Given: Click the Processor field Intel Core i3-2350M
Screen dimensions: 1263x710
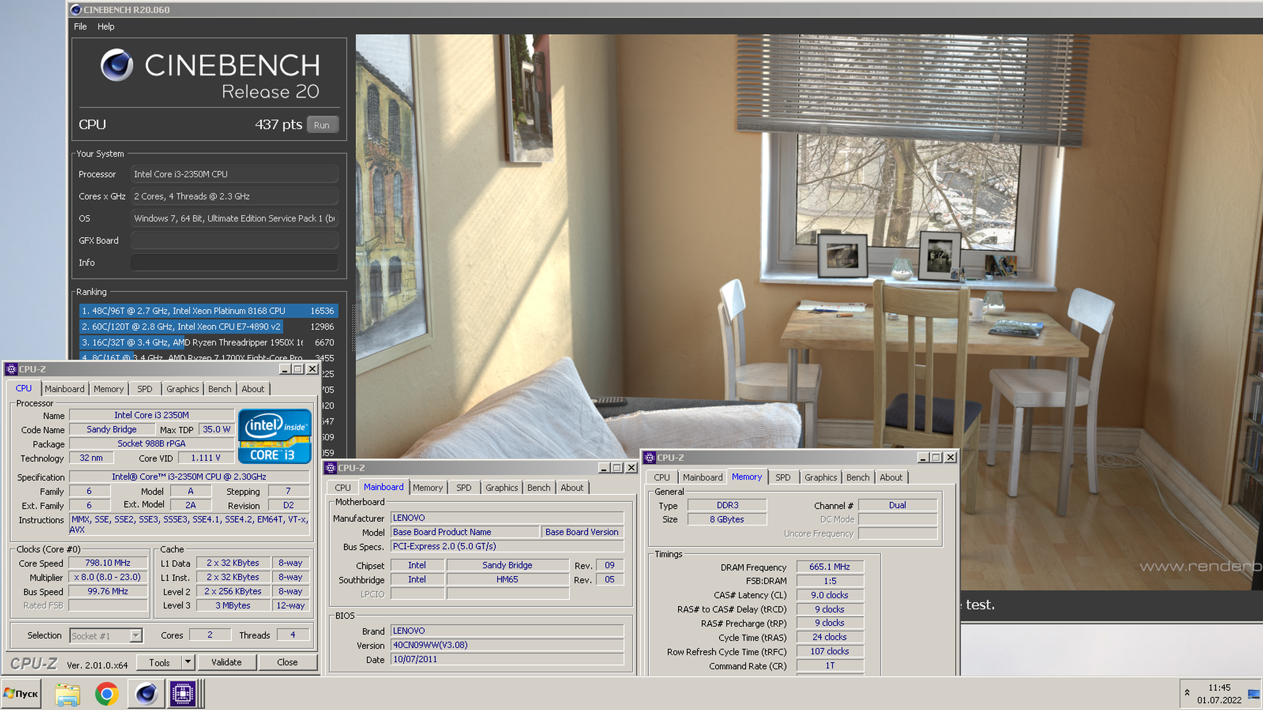Looking at the screenshot, I should (x=234, y=174).
